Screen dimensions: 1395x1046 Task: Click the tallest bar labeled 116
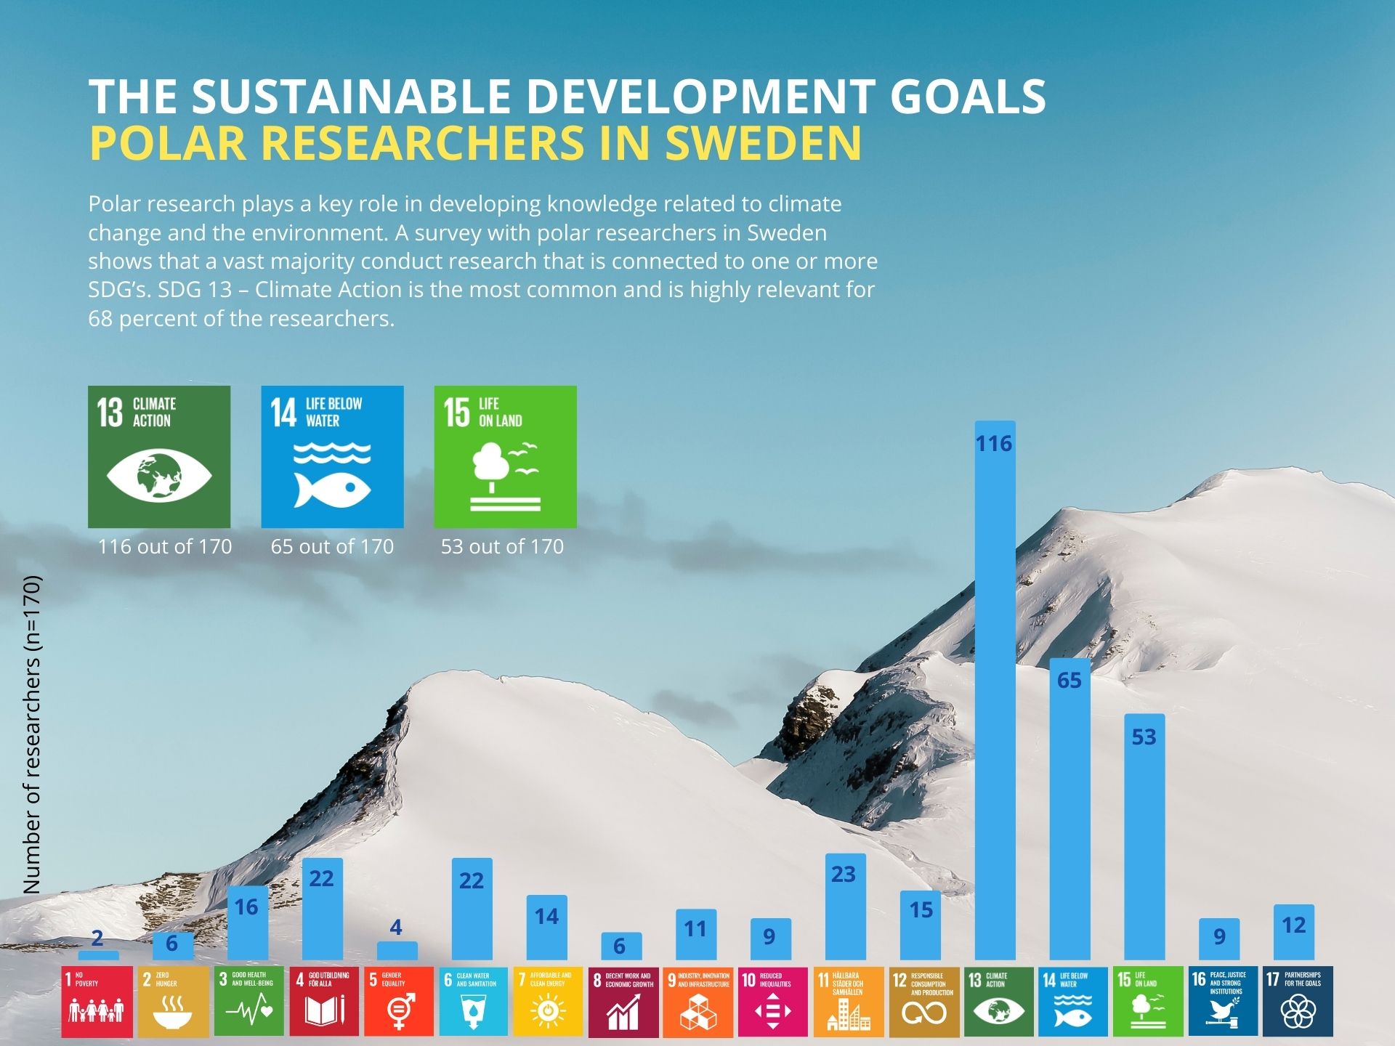995,690
